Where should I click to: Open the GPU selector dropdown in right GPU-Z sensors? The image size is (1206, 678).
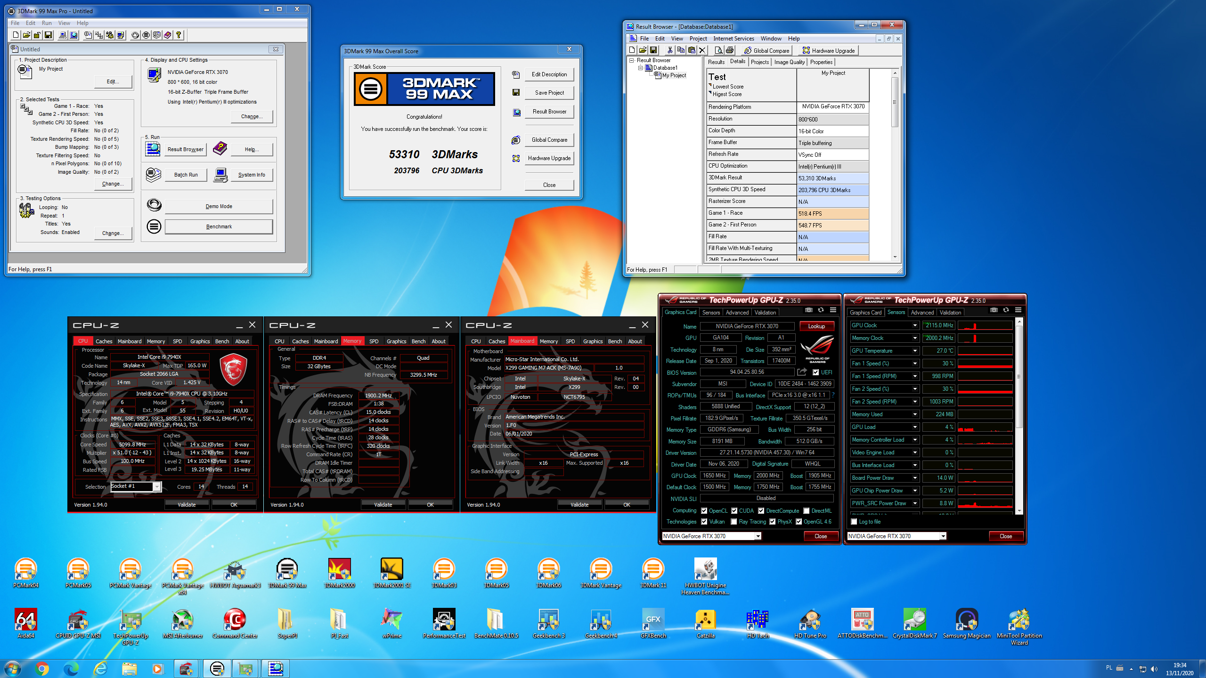[943, 536]
